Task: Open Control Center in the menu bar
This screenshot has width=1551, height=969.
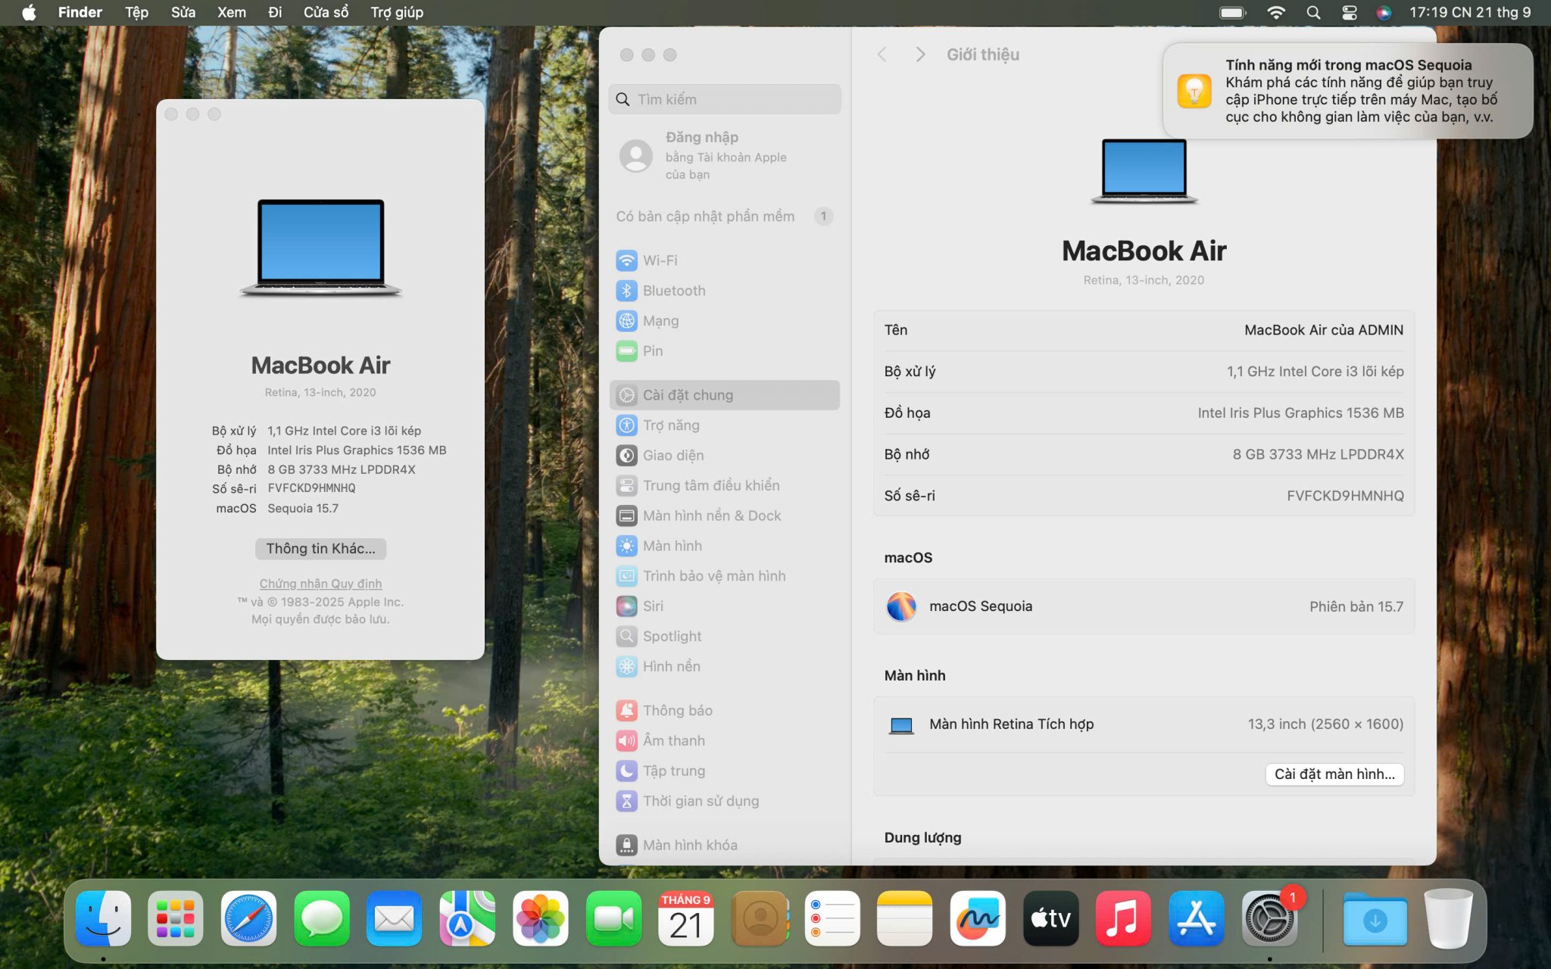Action: click(x=1349, y=12)
